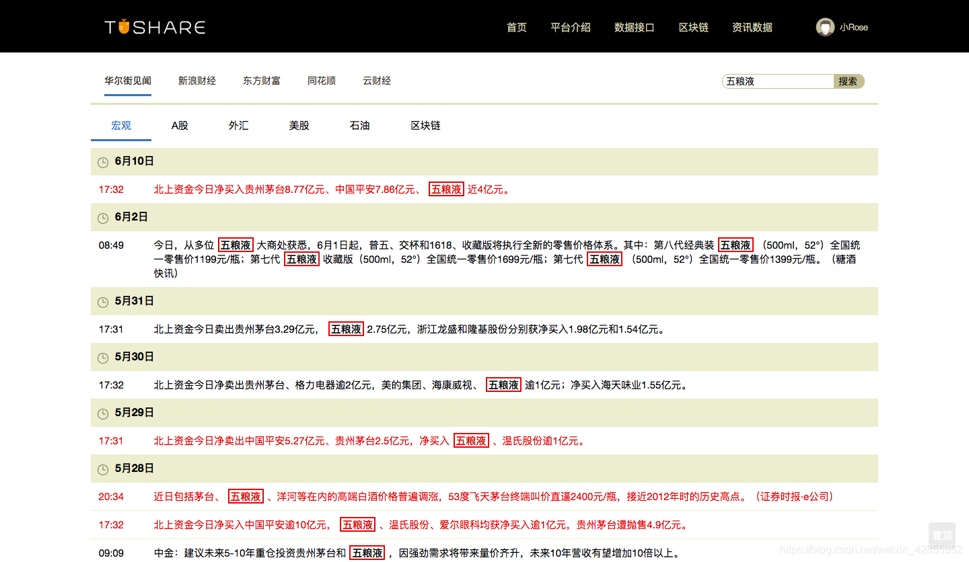
Task: Switch to the 新浪财经 source tab
Action: click(x=197, y=81)
